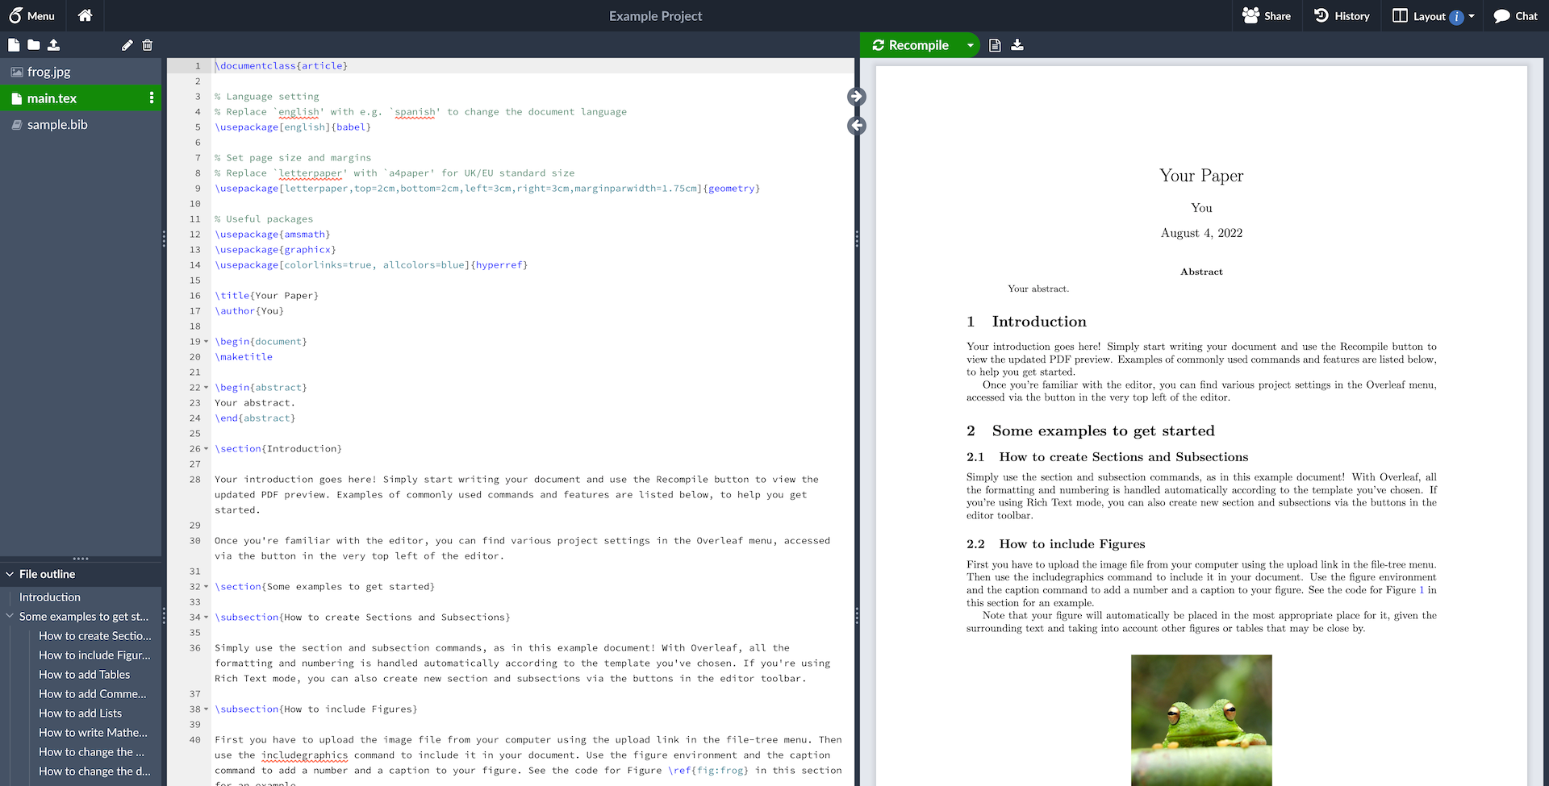1549x786 pixels.
Task: Open the project History
Action: [1340, 15]
